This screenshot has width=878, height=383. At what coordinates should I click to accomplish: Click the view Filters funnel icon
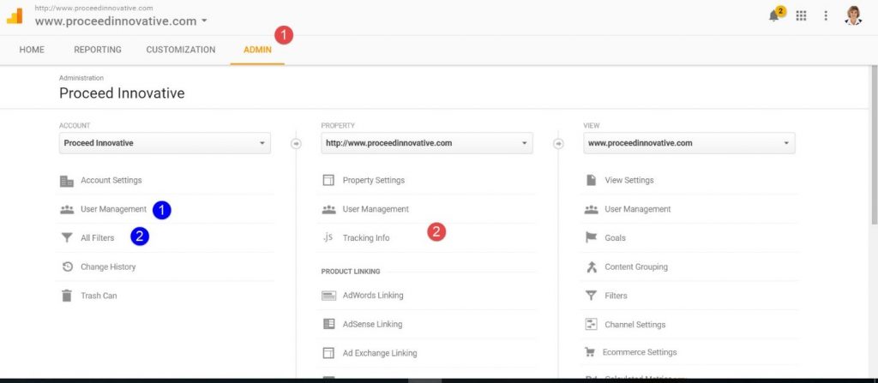point(591,296)
